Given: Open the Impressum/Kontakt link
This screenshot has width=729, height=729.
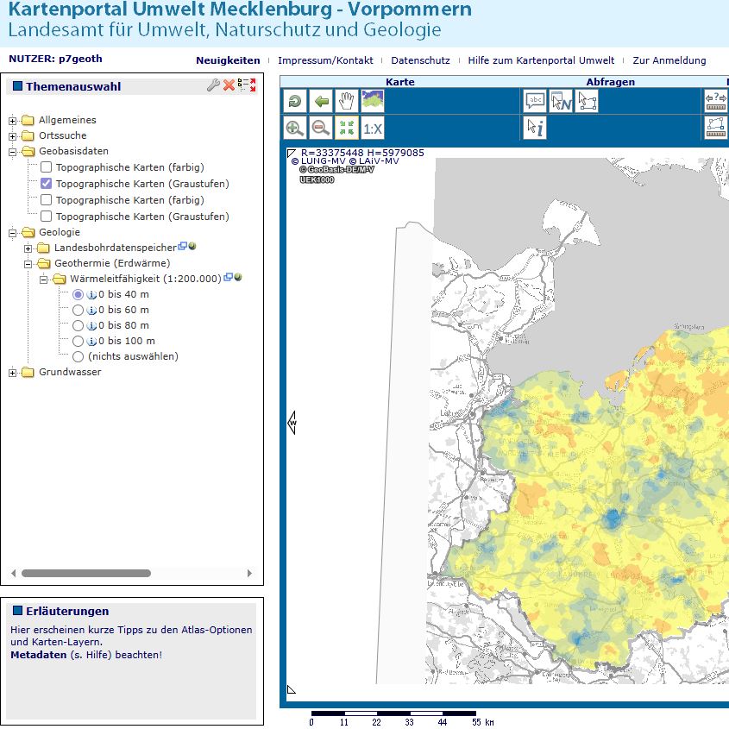Looking at the screenshot, I should (x=325, y=60).
